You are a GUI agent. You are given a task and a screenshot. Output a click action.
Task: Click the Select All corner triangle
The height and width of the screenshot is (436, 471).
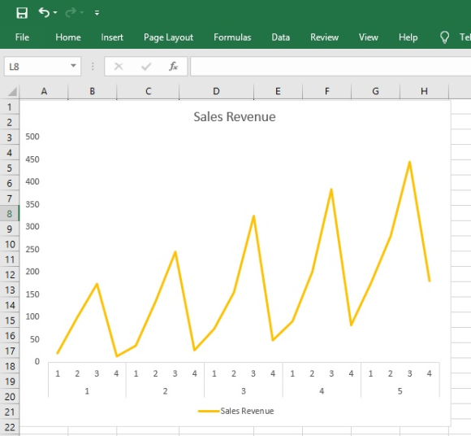(x=12, y=91)
